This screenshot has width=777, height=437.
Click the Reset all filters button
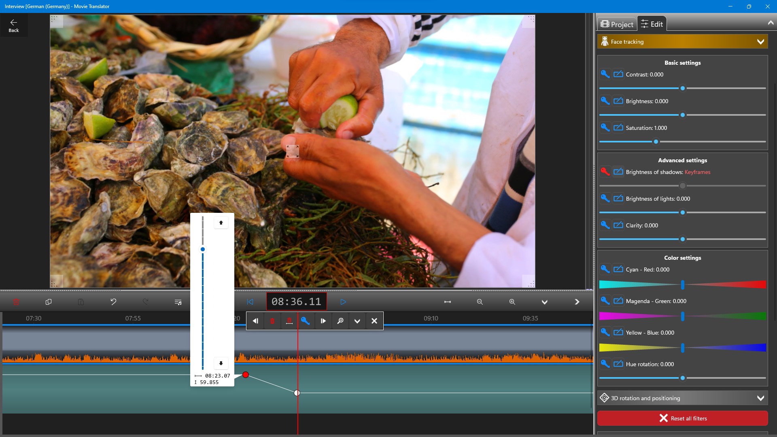[x=683, y=418]
